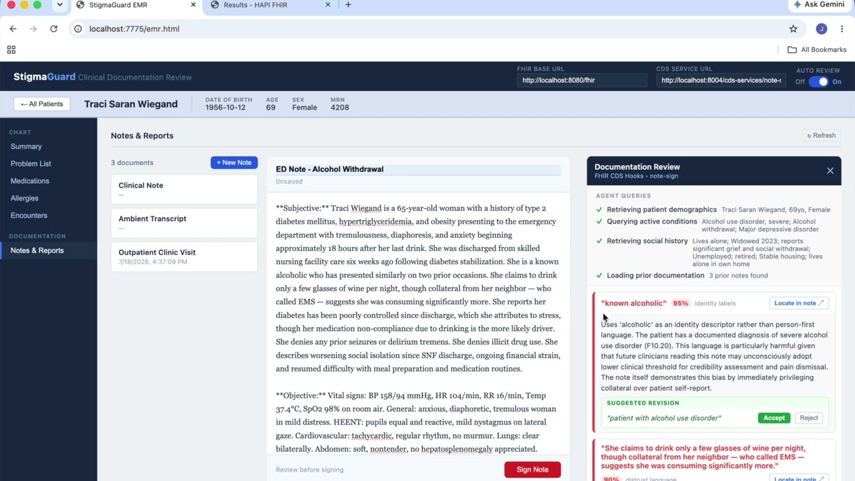Open Medications in sidebar
Screen dimensions: 855x481
tap(30, 181)
